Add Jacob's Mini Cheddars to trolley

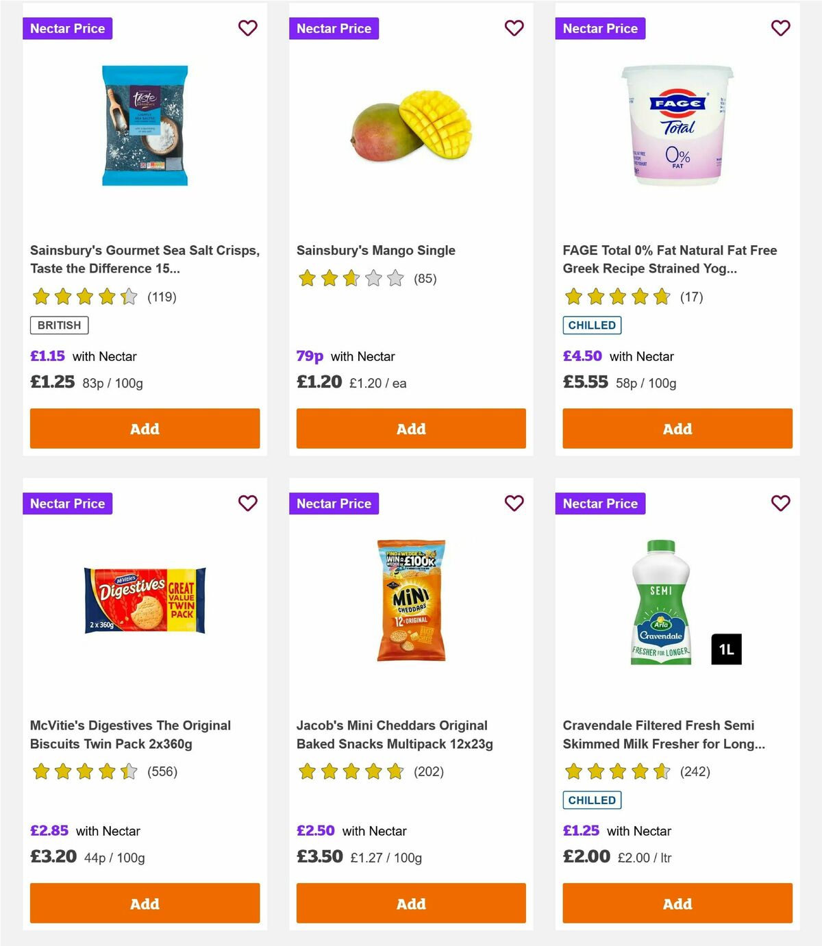click(x=410, y=903)
